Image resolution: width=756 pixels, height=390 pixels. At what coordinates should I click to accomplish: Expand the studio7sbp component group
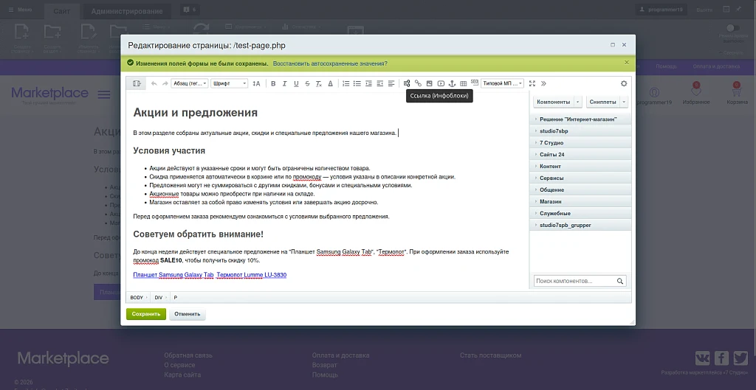click(x=580, y=131)
